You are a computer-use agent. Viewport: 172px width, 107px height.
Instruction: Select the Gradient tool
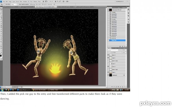(1, 32)
